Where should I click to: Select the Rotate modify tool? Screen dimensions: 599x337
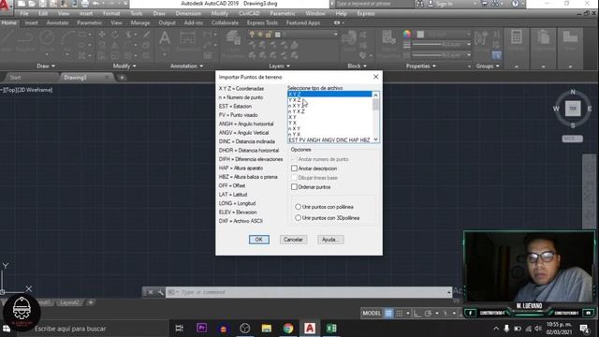115,35
